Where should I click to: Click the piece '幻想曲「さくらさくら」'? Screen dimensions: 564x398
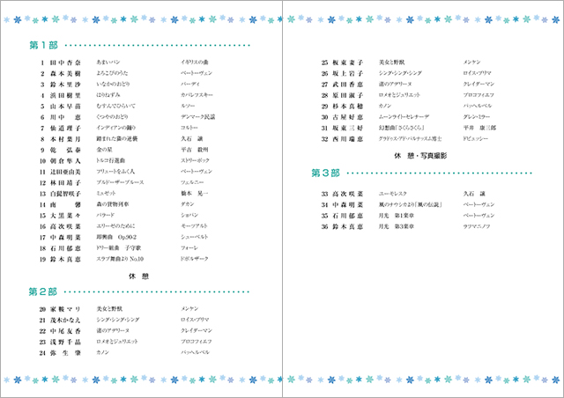(x=402, y=128)
